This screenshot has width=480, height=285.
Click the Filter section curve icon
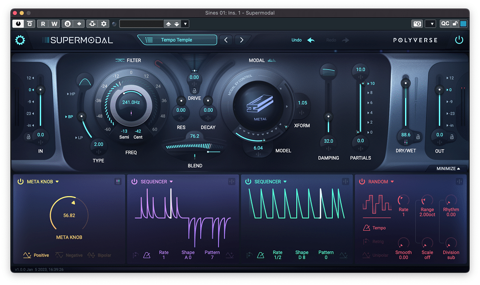point(120,60)
